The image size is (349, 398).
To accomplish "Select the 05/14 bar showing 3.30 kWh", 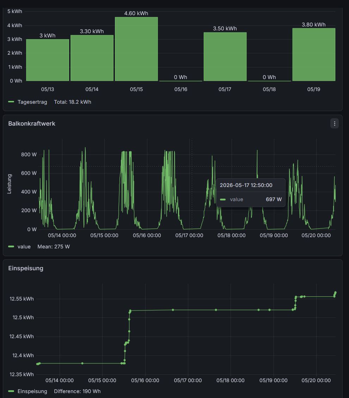I will click(92, 58).
